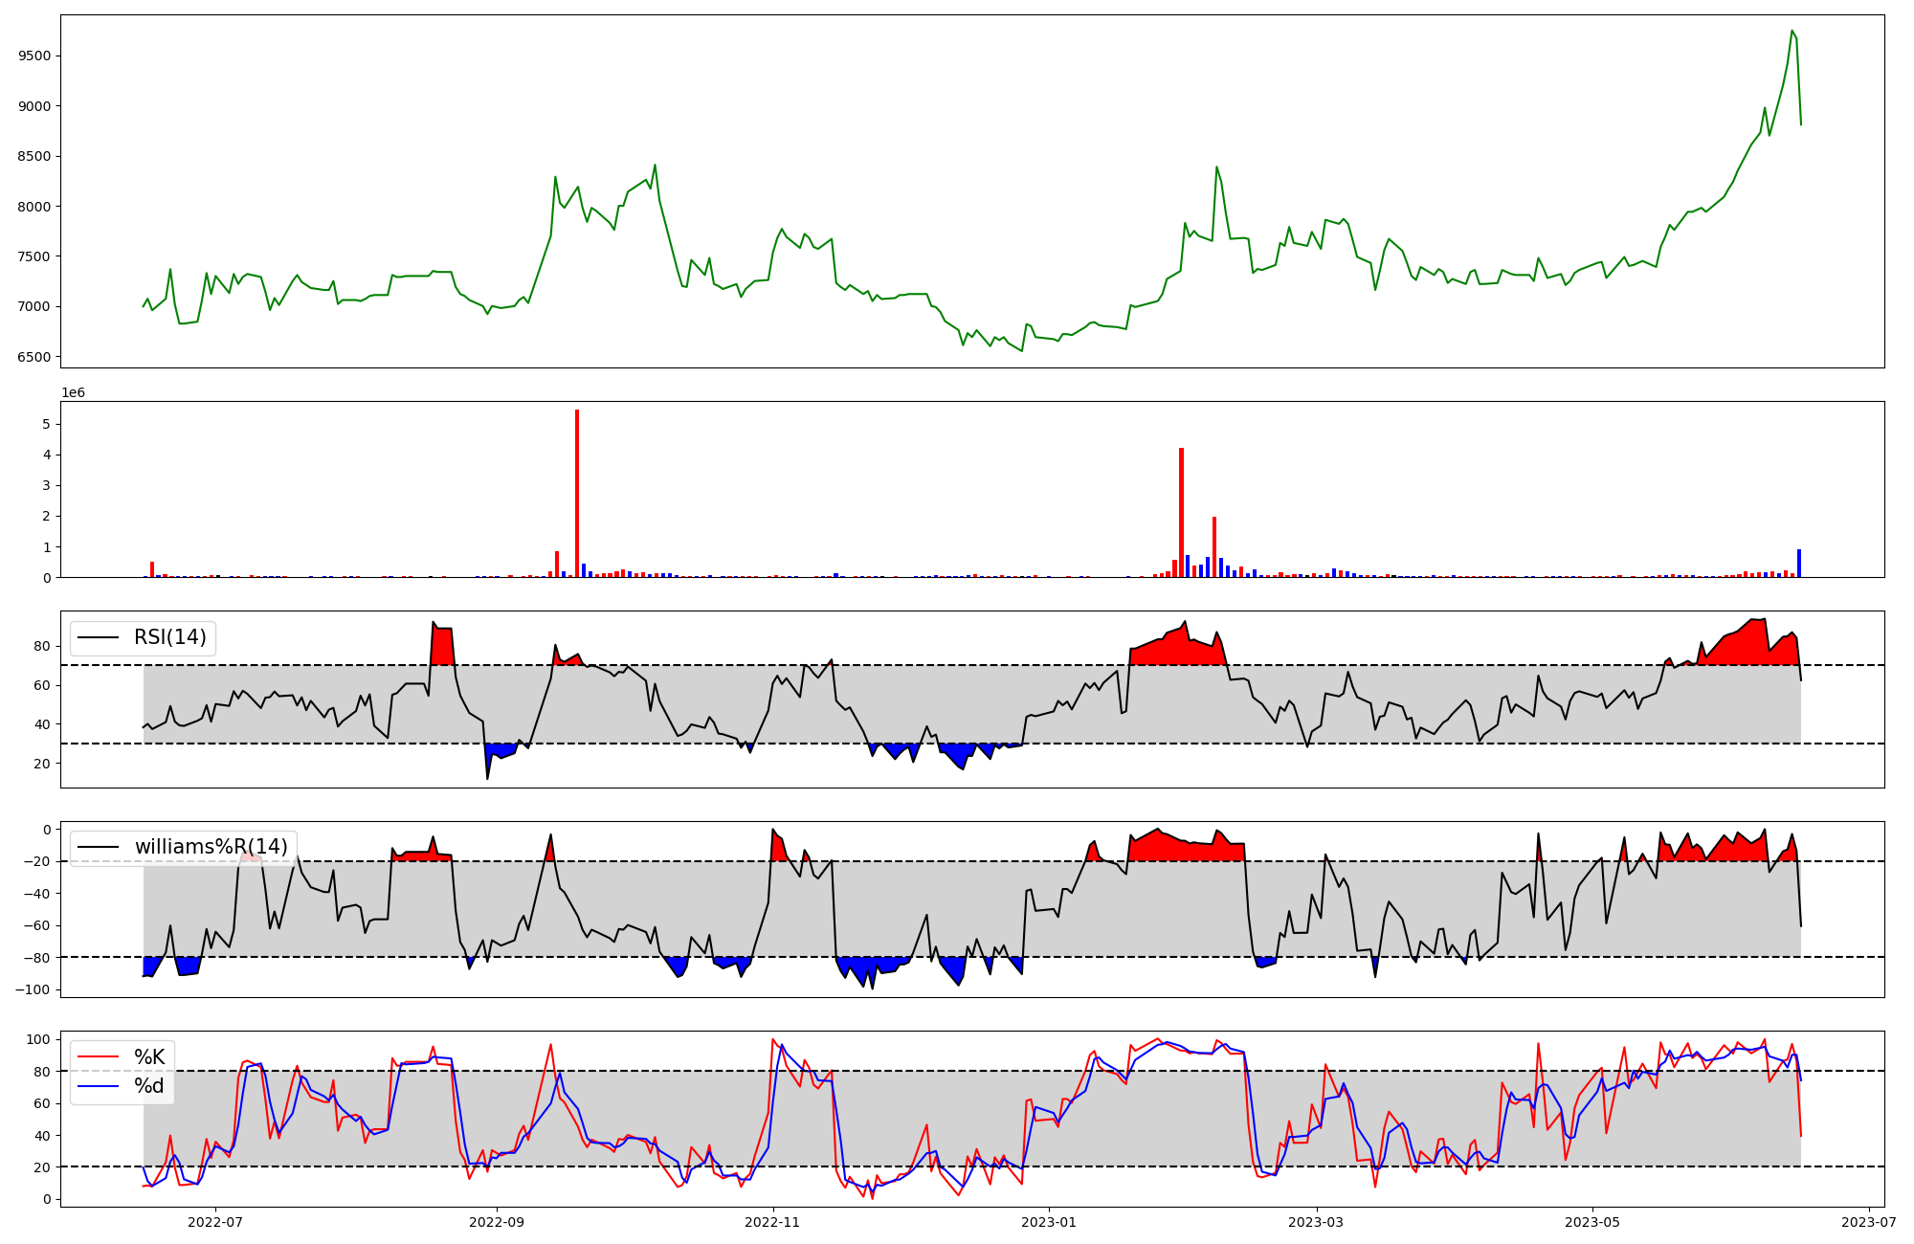The height and width of the screenshot is (1244, 1914).
Task: Click the 8500 price axis label
Action: coord(34,156)
